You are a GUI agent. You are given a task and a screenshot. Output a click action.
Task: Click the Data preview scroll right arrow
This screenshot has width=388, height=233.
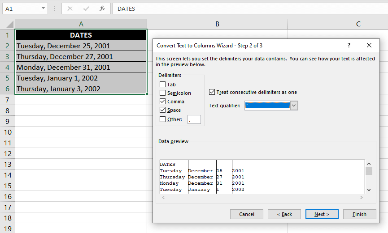point(361,198)
